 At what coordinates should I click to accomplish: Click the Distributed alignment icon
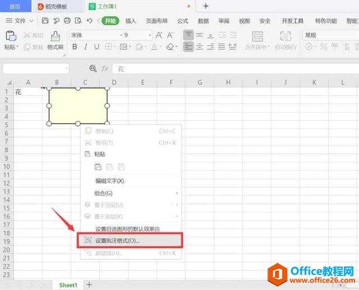pos(233,47)
